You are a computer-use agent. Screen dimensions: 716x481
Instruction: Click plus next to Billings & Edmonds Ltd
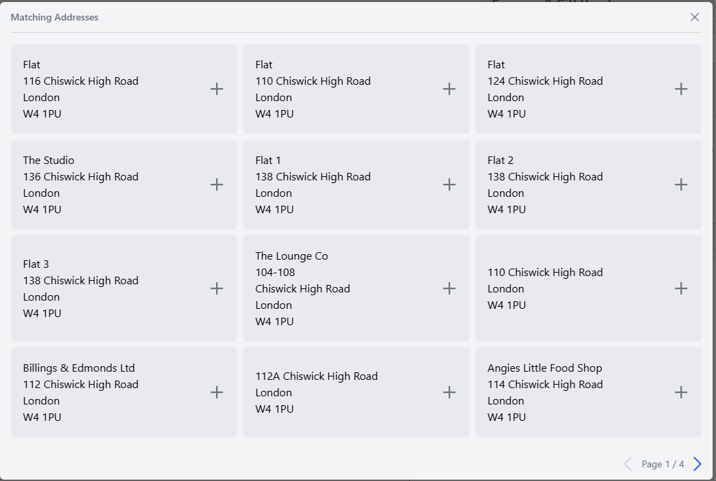(x=217, y=392)
